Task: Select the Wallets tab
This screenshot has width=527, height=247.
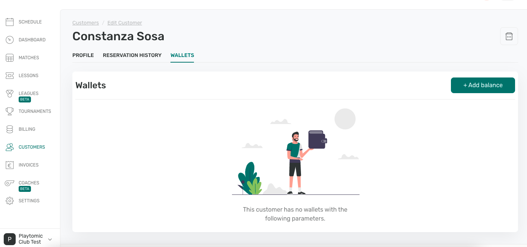Action: click(x=182, y=55)
